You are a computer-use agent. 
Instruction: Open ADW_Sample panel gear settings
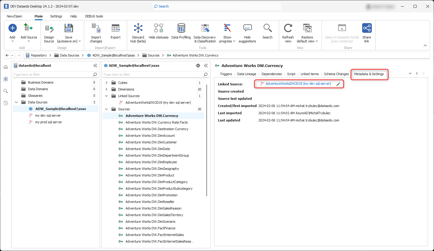point(198,66)
